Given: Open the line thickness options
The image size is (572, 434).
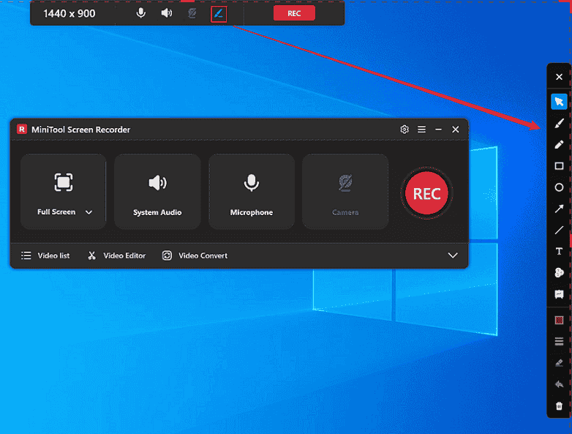Looking at the screenshot, I should point(559,342).
